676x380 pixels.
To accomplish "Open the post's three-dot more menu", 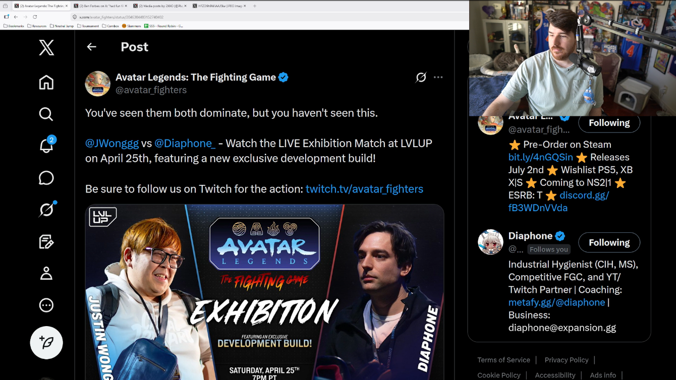I will point(438,77).
